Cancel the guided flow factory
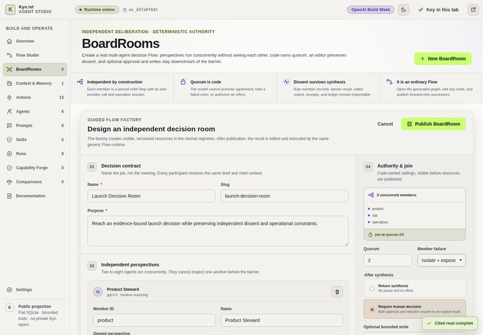Screen dimensions: 483x335 coord(385,124)
